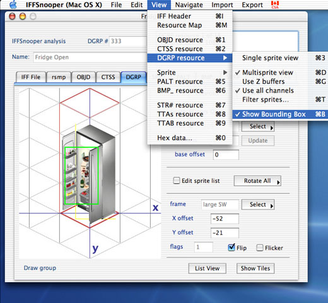This screenshot has height=303, width=328.
Task: Choose Filter sprites in submenu
Action: (x=280, y=100)
